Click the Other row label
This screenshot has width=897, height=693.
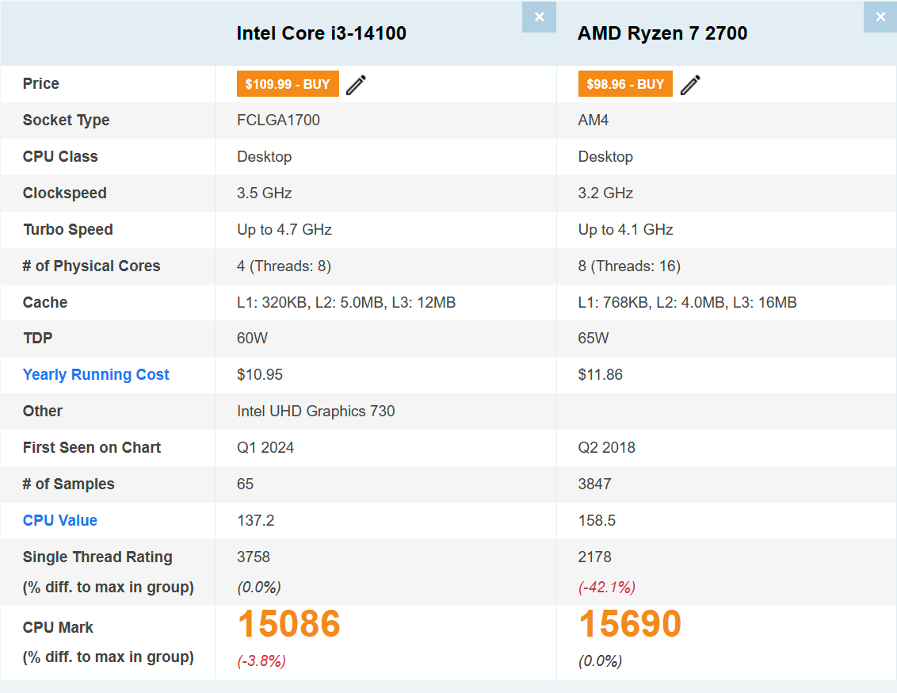(x=42, y=412)
